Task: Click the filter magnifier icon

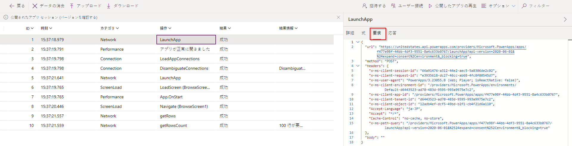Action: tap(524, 6)
